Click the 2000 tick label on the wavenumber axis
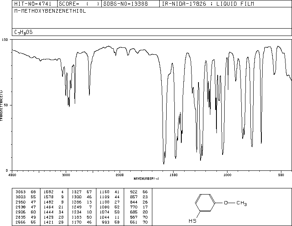The width and height of the screenshot is (292, 226). tap(120, 175)
